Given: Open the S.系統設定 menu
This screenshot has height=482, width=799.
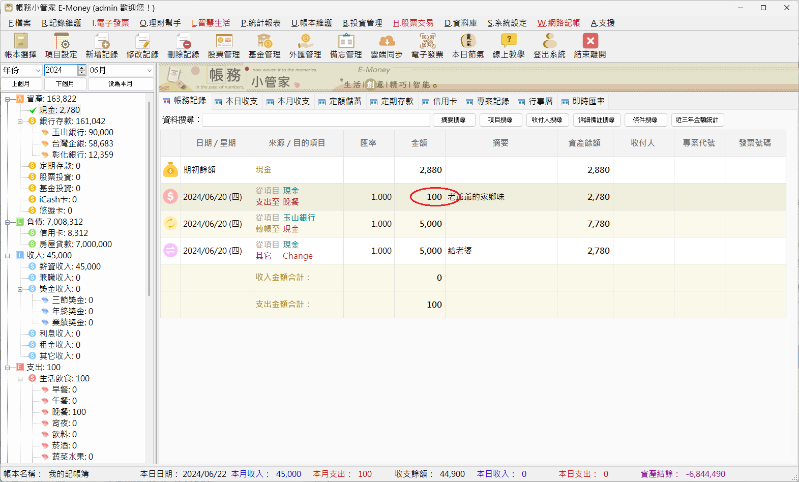Looking at the screenshot, I should [x=507, y=23].
